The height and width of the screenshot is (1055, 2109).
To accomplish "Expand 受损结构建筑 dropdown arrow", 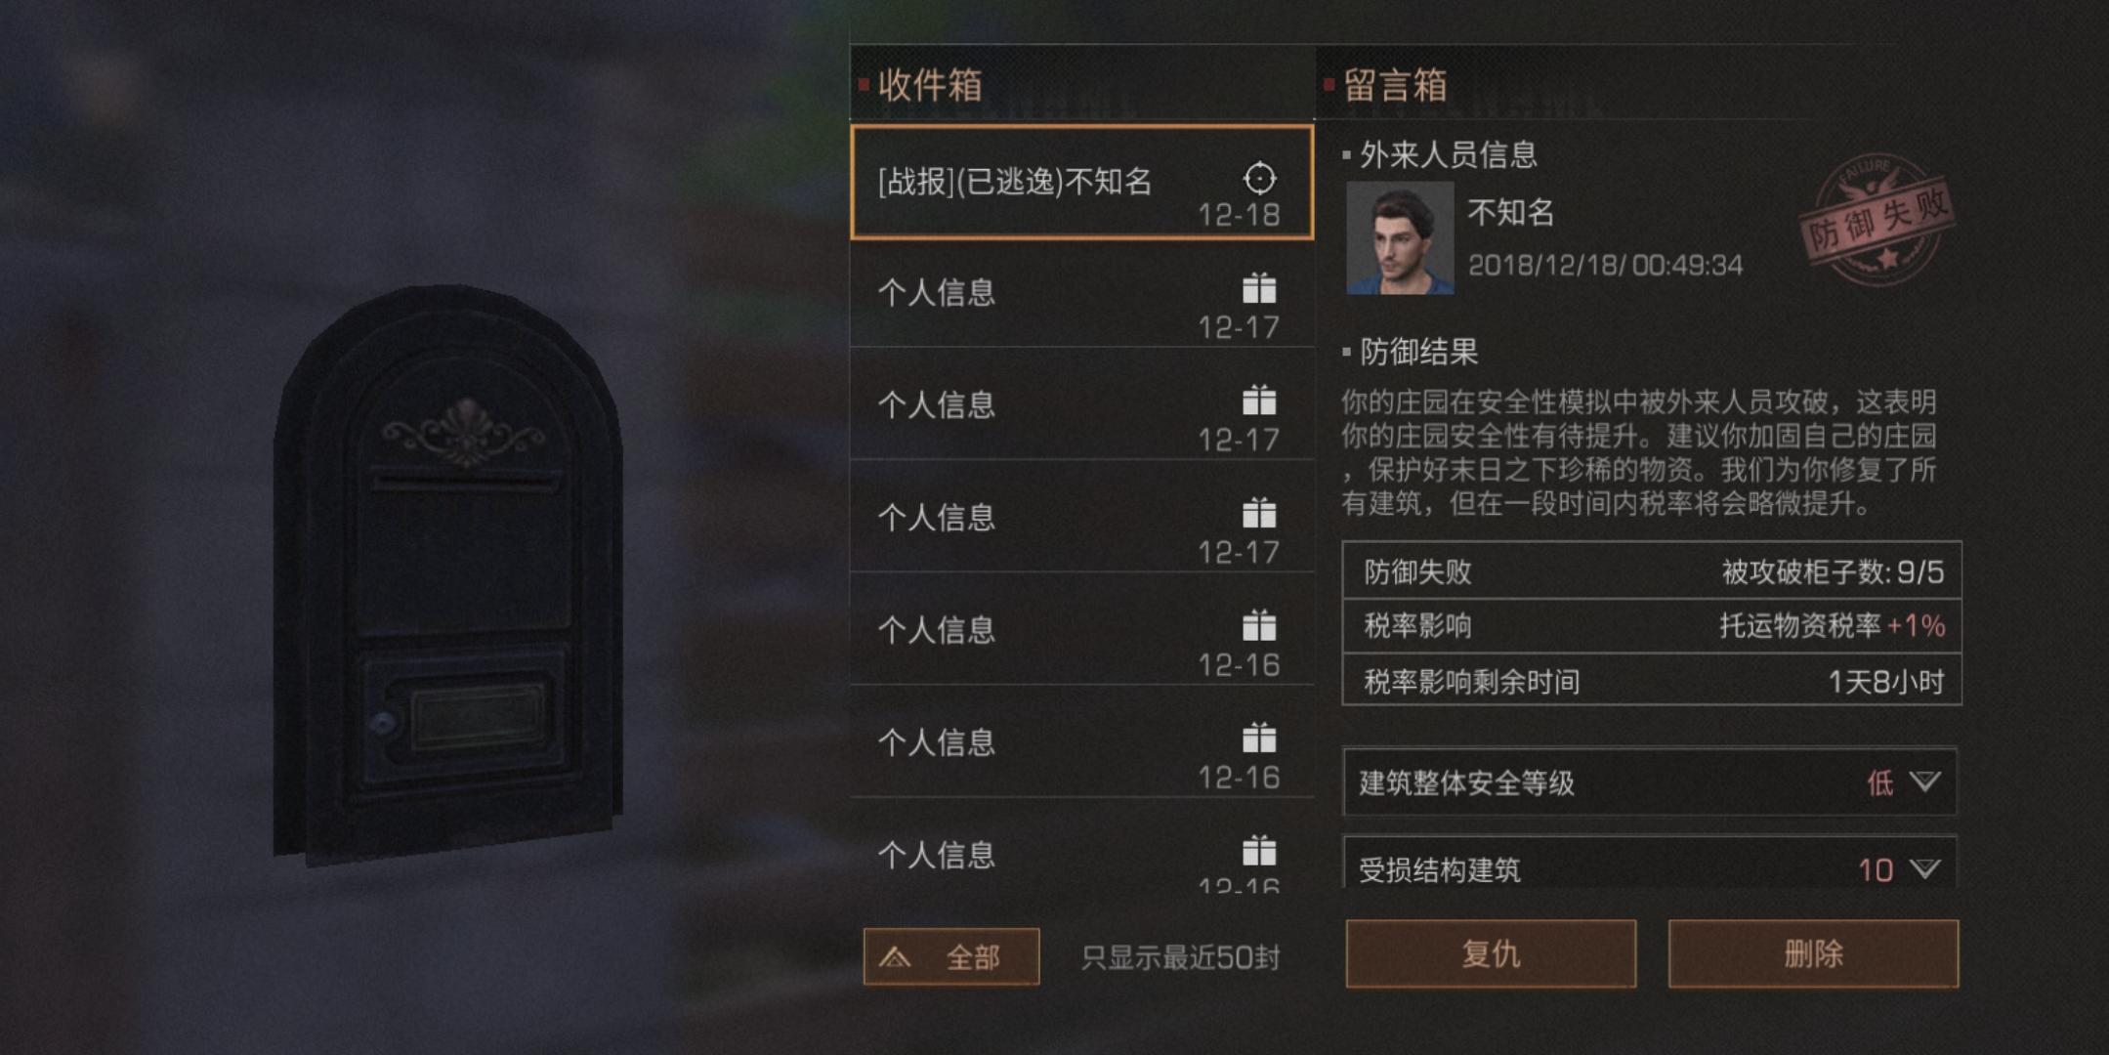I will click(1924, 868).
